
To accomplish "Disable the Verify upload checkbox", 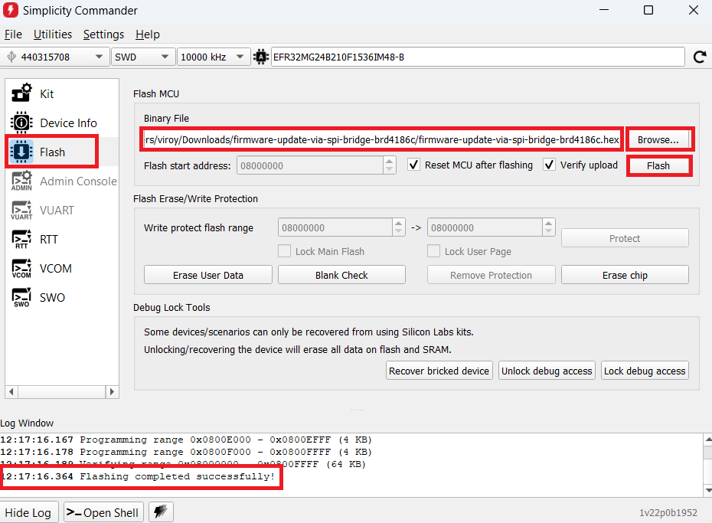I will (x=549, y=165).
